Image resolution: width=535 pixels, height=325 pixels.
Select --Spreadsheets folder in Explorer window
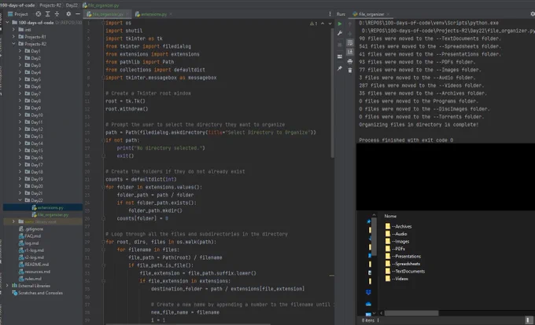(x=403, y=264)
